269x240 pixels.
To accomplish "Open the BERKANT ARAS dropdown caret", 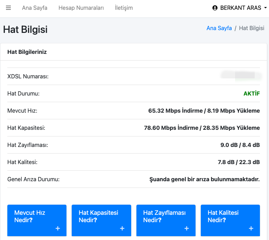I will (265, 8).
